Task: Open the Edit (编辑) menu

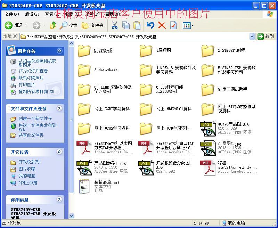Action: (x=32, y=14)
